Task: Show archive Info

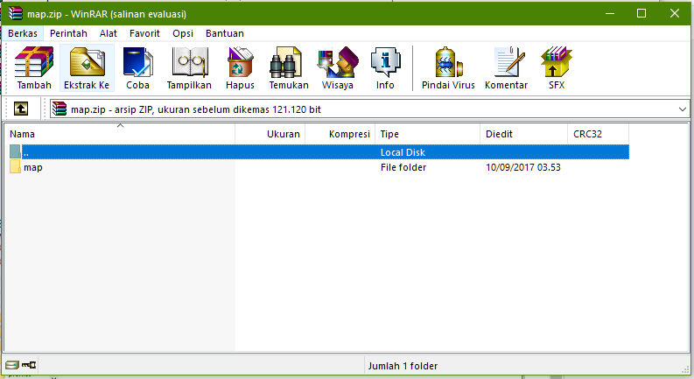Action: [385, 67]
